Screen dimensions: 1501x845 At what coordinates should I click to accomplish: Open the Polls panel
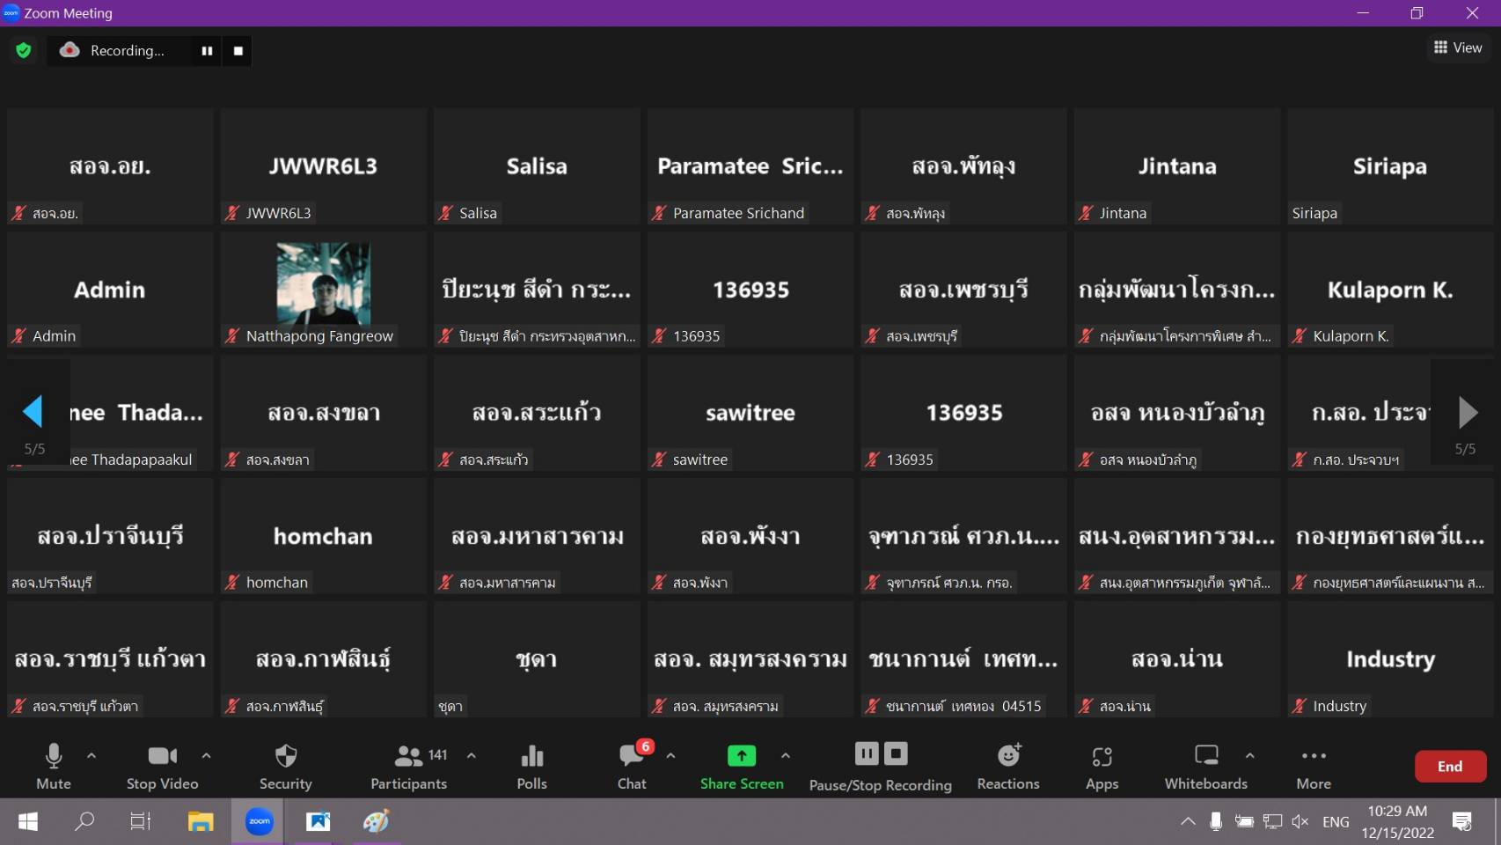[531, 766]
